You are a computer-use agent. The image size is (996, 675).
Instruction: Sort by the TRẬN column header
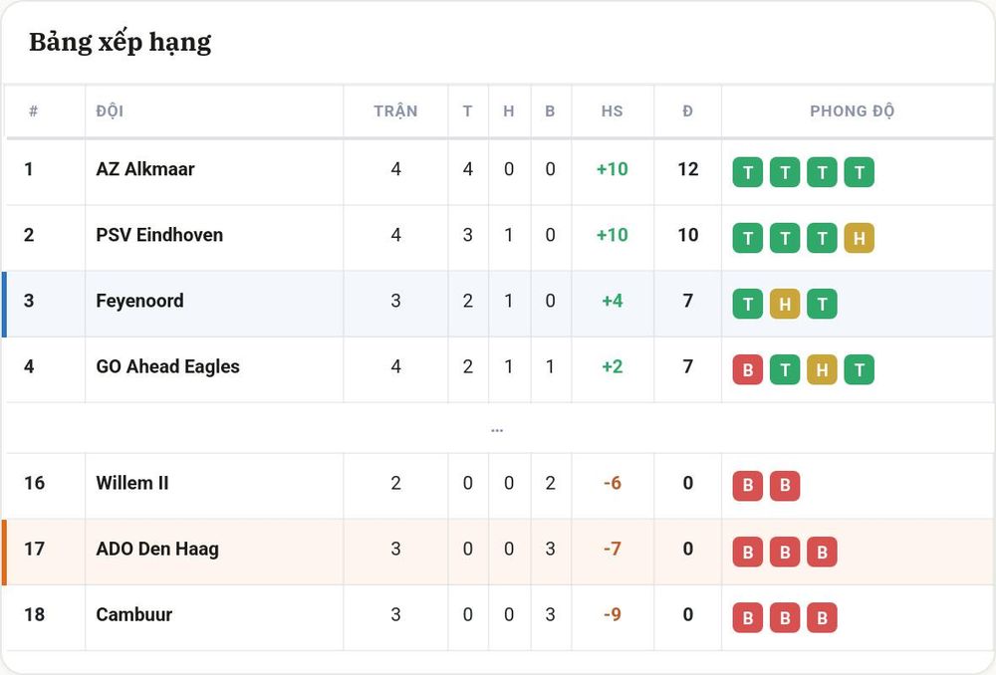[395, 111]
